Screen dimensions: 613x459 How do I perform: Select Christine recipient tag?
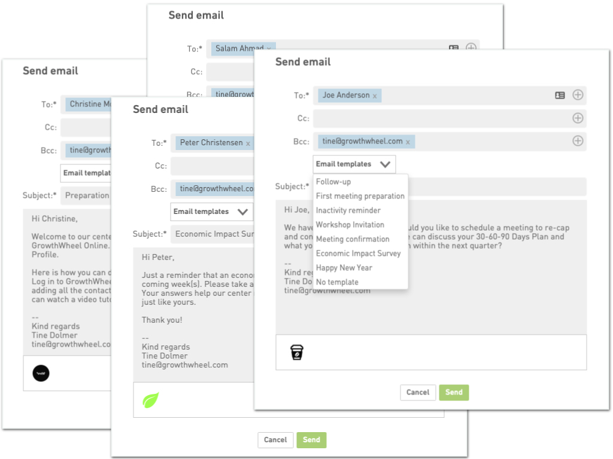(x=89, y=105)
